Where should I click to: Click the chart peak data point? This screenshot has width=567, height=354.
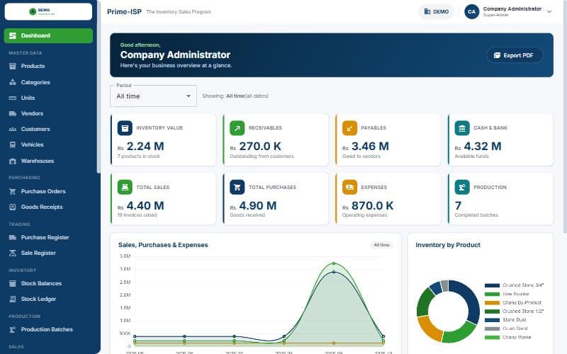[333, 263]
